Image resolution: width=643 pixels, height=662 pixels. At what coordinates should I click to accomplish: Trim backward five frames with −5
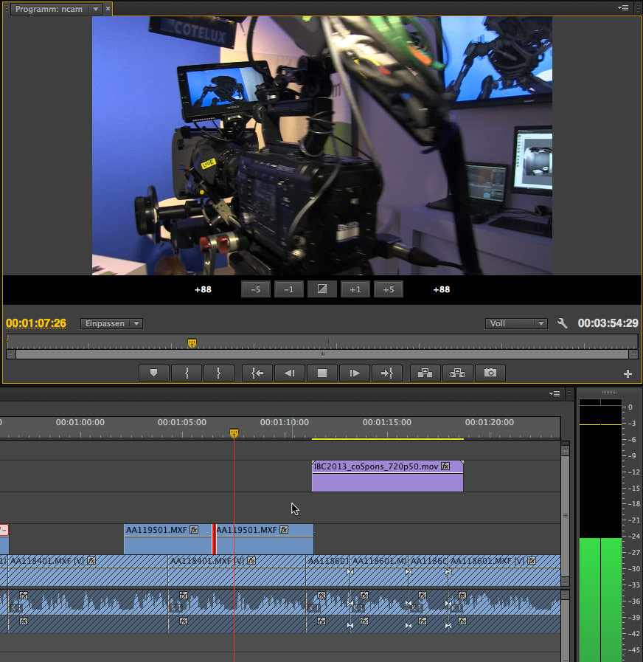click(256, 289)
